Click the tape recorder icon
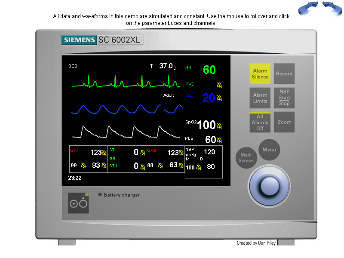Screen dimensions: 344x258 tap(78, 203)
